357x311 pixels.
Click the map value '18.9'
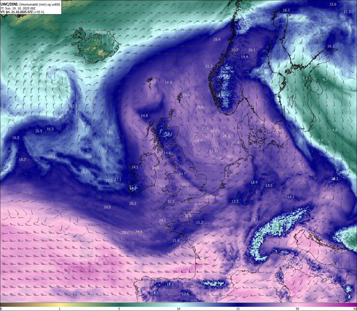coord(168,82)
